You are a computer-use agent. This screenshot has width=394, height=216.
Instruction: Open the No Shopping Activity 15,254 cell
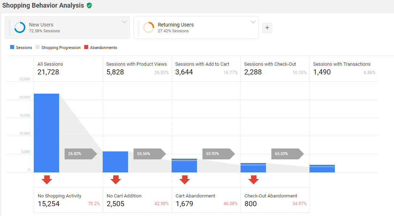click(68, 200)
